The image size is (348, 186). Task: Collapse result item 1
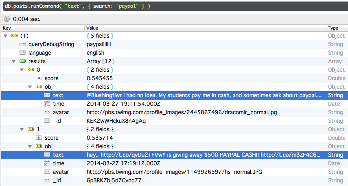click(22, 129)
